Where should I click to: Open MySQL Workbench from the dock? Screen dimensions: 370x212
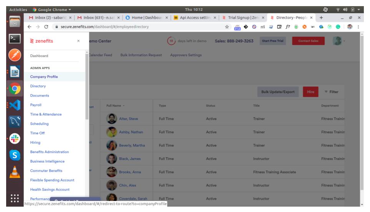[x=15, y=122]
